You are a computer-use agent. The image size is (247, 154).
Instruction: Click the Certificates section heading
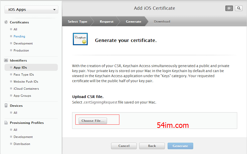point(19,22)
